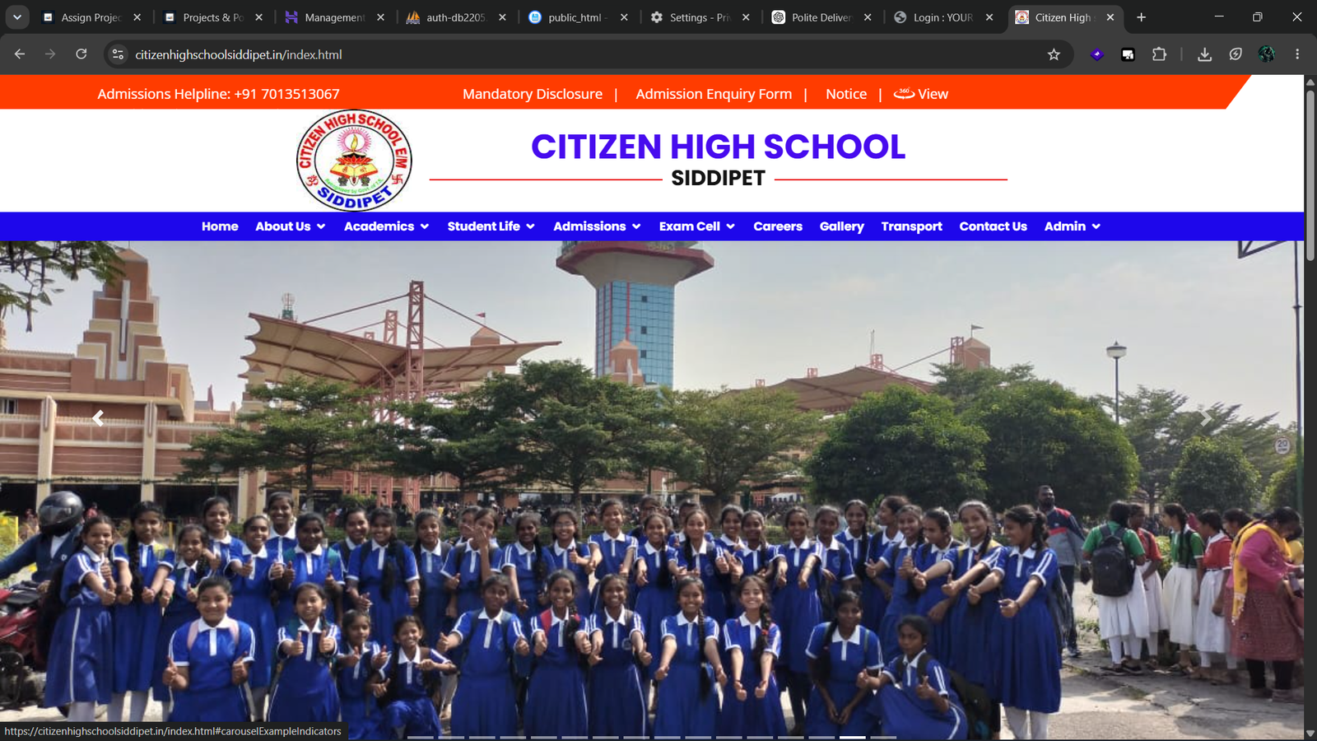Click the page vertical scrollbar
The height and width of the screenshot is (741, 1317).
coord(1310,177)
